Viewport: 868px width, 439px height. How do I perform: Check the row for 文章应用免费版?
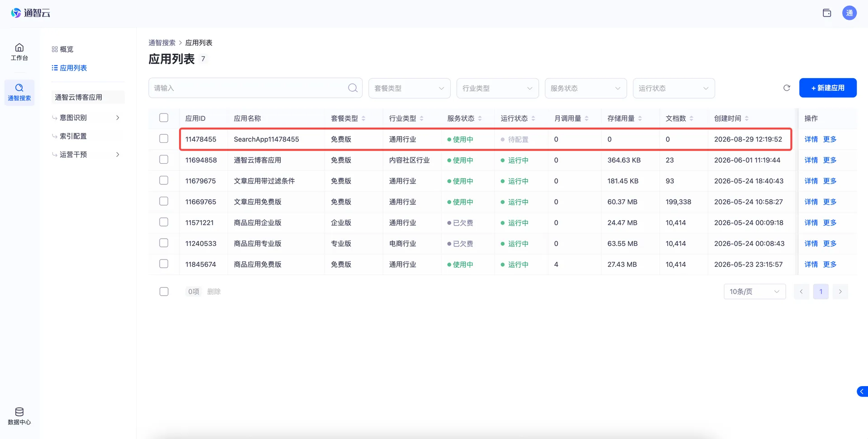point(164,201)
